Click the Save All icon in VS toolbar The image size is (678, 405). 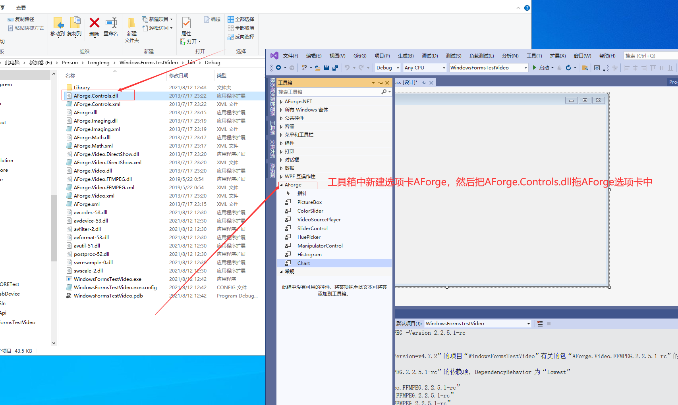(x=335, y=68)
